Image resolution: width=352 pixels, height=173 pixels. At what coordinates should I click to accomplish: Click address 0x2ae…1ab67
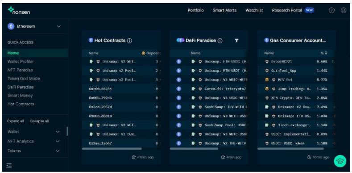100,143
